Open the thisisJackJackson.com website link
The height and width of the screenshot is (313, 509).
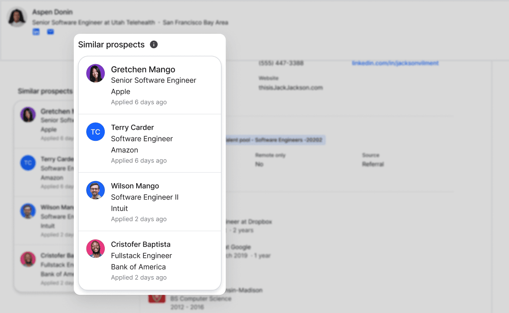click(291, 88)
